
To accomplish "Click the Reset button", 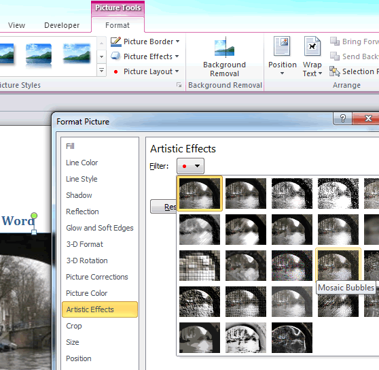I will pos(164,206).
